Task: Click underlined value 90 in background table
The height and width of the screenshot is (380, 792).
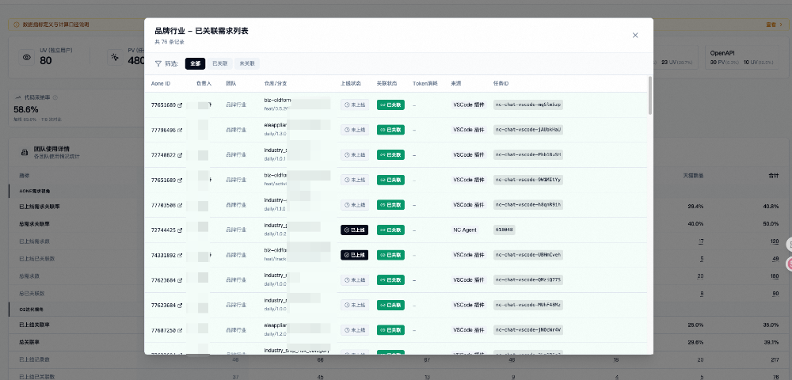Action: (775, 294)
